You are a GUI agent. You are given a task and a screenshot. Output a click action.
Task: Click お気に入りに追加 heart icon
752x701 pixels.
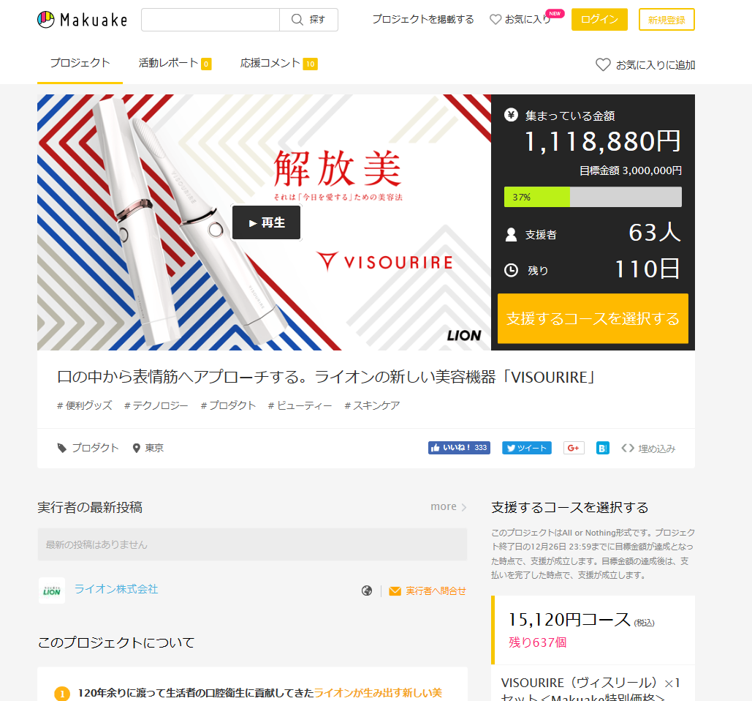[603, 64]
